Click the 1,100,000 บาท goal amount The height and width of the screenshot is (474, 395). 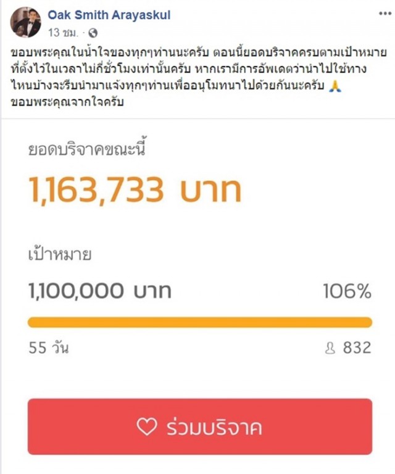[x=100, y=291]
